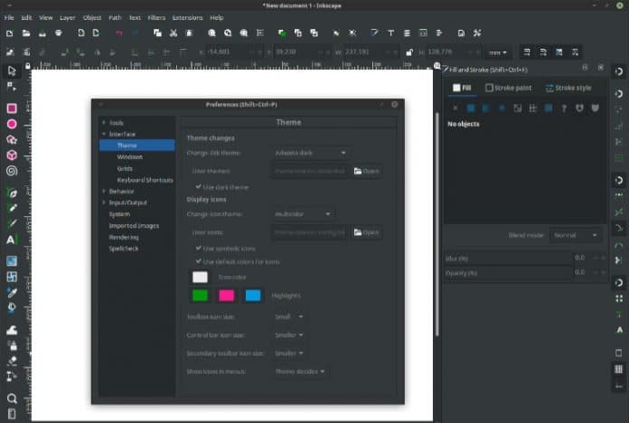Image resolution: width=629 pixels, height=423 pixels.
Task: Disable Use symbolic icons checkbox
Action: click(199, 248)
